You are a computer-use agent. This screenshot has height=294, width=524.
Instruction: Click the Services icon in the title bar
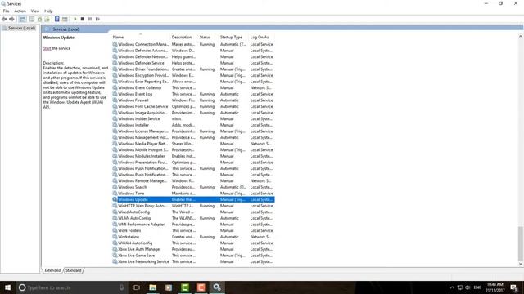click(x=3, y=3)
